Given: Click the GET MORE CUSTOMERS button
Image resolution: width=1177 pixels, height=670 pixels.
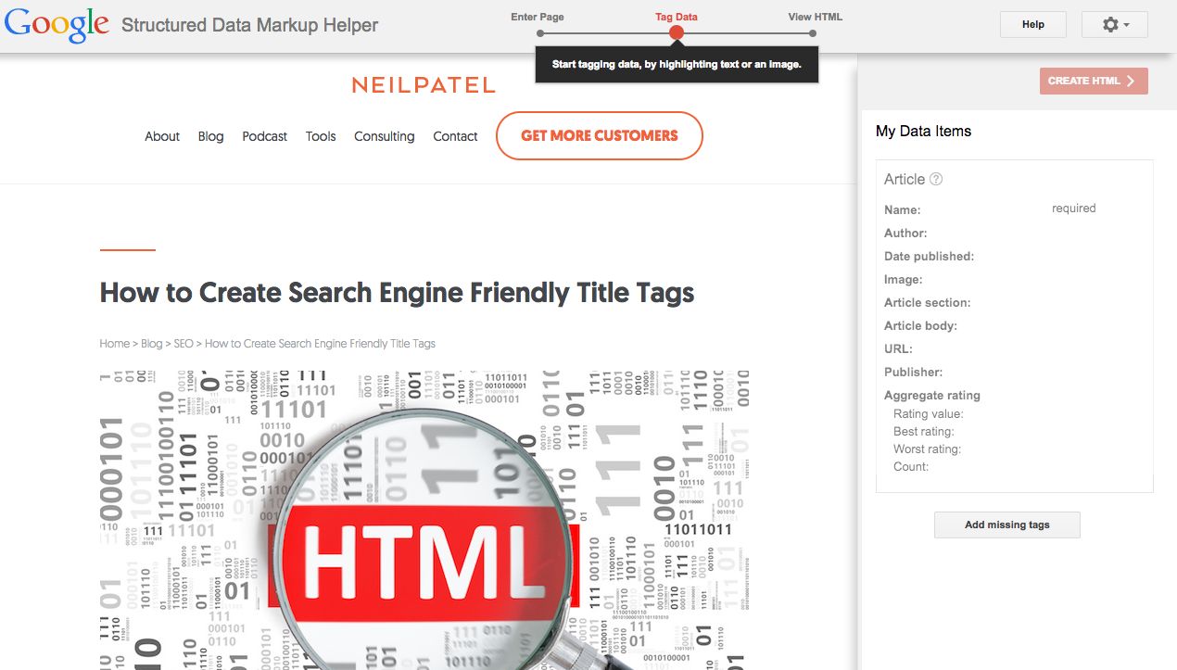Looking at the screenshot, I should [599, 135].
